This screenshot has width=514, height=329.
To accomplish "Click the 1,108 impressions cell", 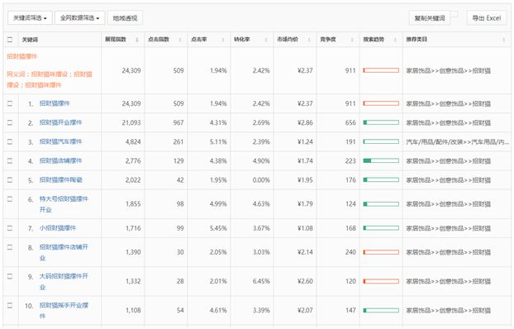I will [133, 310].
